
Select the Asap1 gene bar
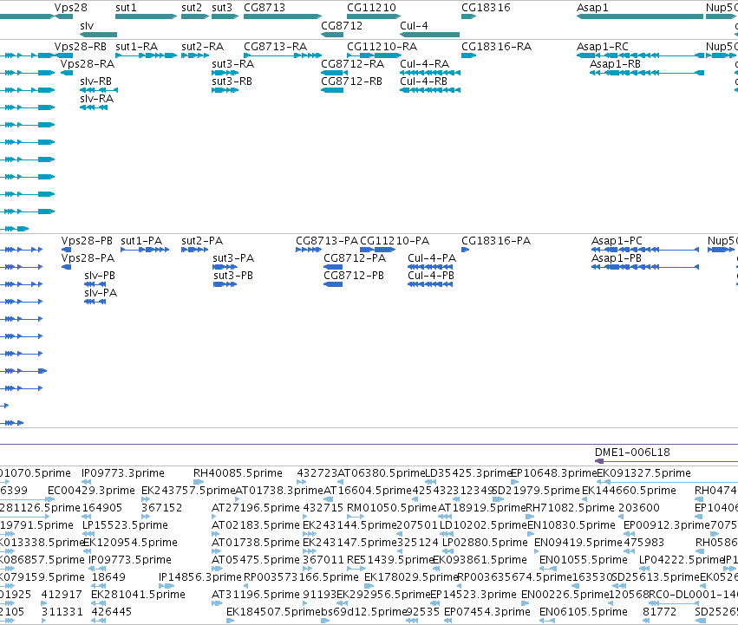pos(640,16)
